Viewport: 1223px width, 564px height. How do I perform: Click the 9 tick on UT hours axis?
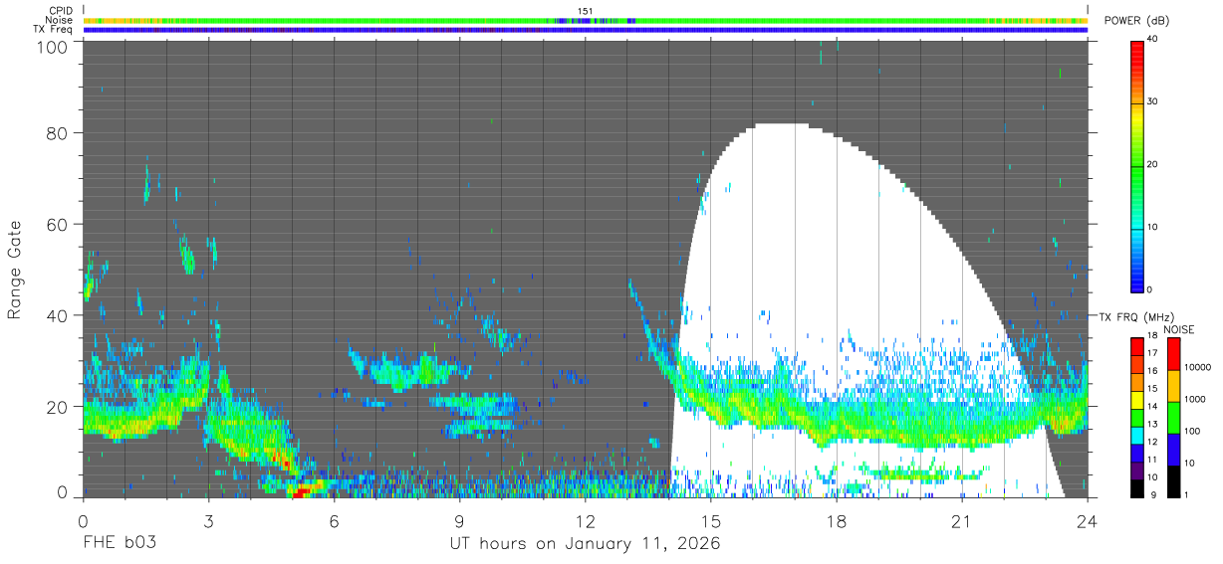click(x=459, y=520)
